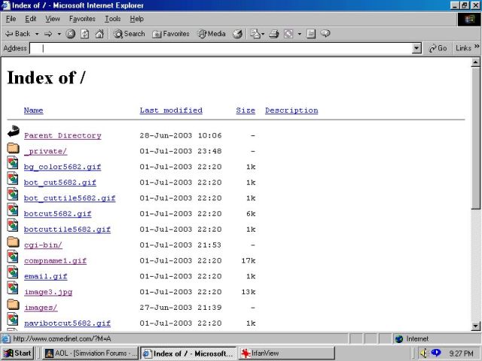Image resolution: width=482 pixels, height=361 pixels.
Task: Open the cgi-bin/ folder link
Action: 43,245
